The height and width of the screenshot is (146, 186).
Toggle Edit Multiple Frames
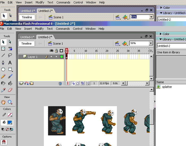(x=82, y=83)
